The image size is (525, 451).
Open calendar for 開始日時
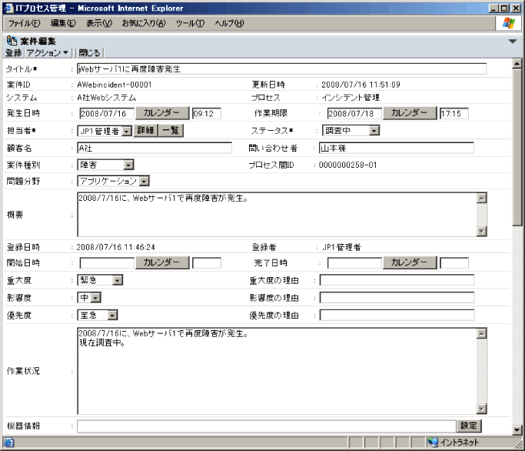tap(162, 262)
